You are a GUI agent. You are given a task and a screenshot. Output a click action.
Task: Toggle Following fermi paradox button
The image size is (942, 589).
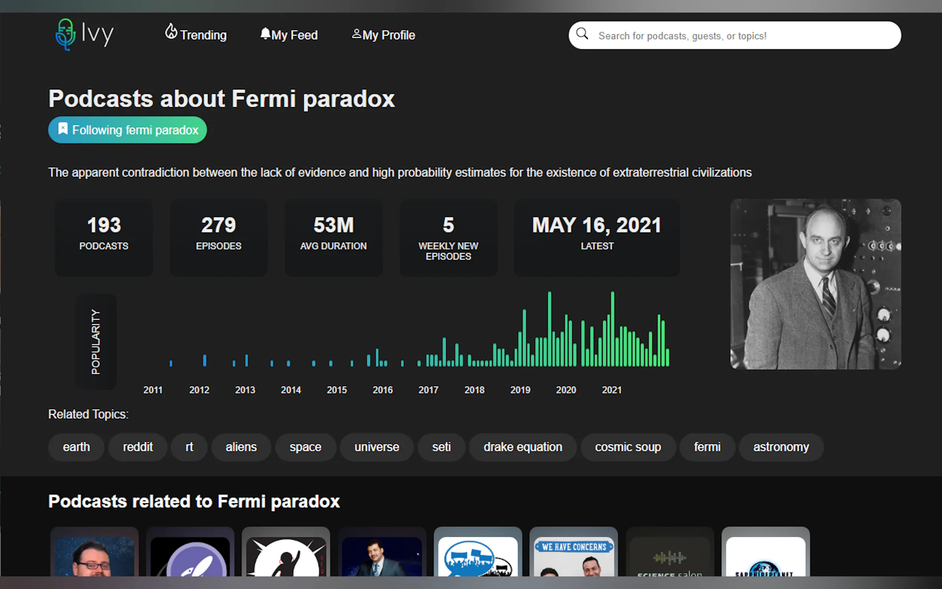pyautogui.click(x=127, y=130)
